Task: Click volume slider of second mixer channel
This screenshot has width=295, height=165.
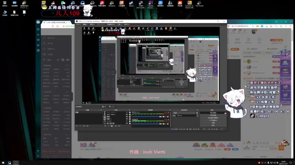Action: pos(147,124)
